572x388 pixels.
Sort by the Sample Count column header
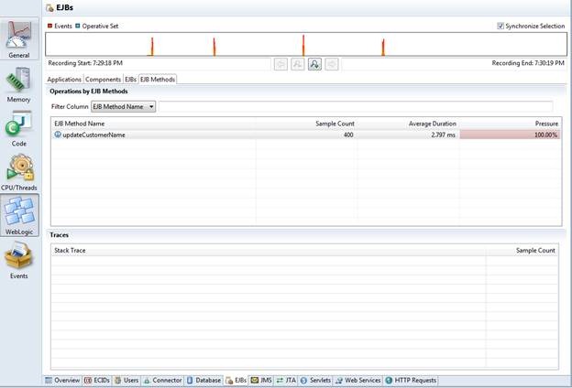(x=335, y=124)
